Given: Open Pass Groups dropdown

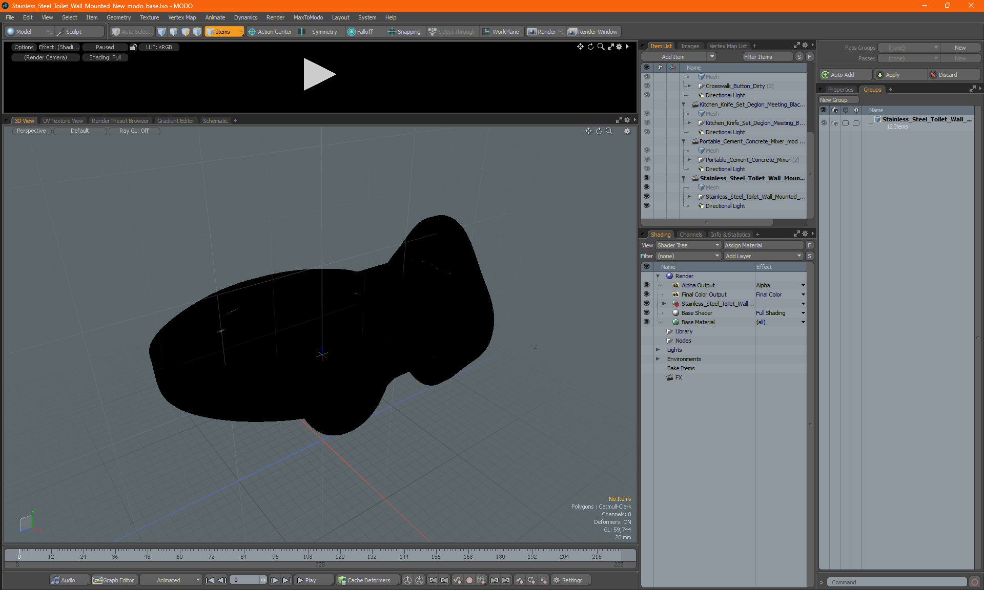Looking at the screenshot, I should point(908,48).
